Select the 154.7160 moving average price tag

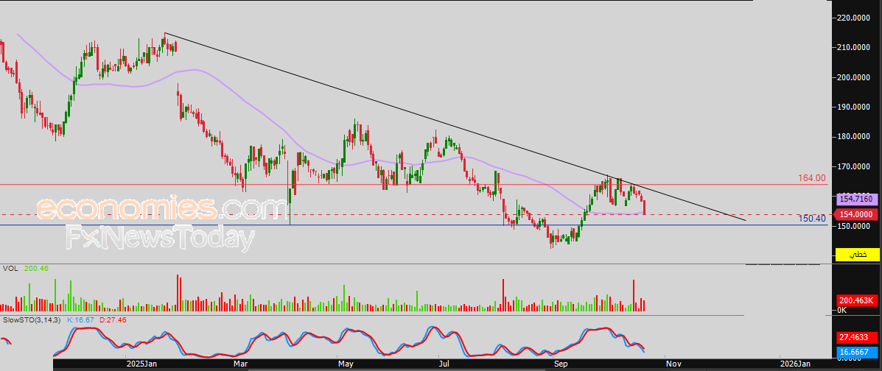click(x=858, y=199)
